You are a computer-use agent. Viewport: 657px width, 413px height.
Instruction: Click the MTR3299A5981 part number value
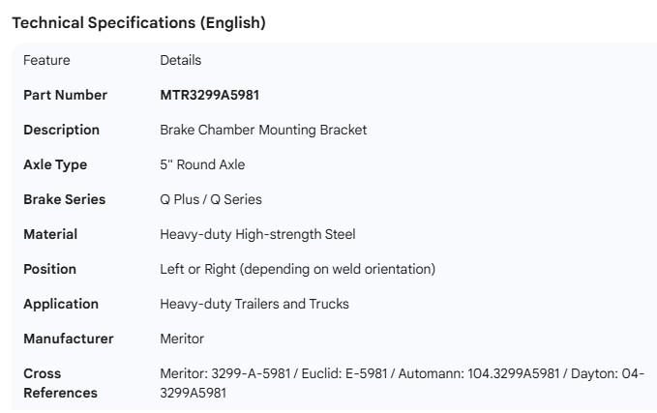click(x=209, y=95)
